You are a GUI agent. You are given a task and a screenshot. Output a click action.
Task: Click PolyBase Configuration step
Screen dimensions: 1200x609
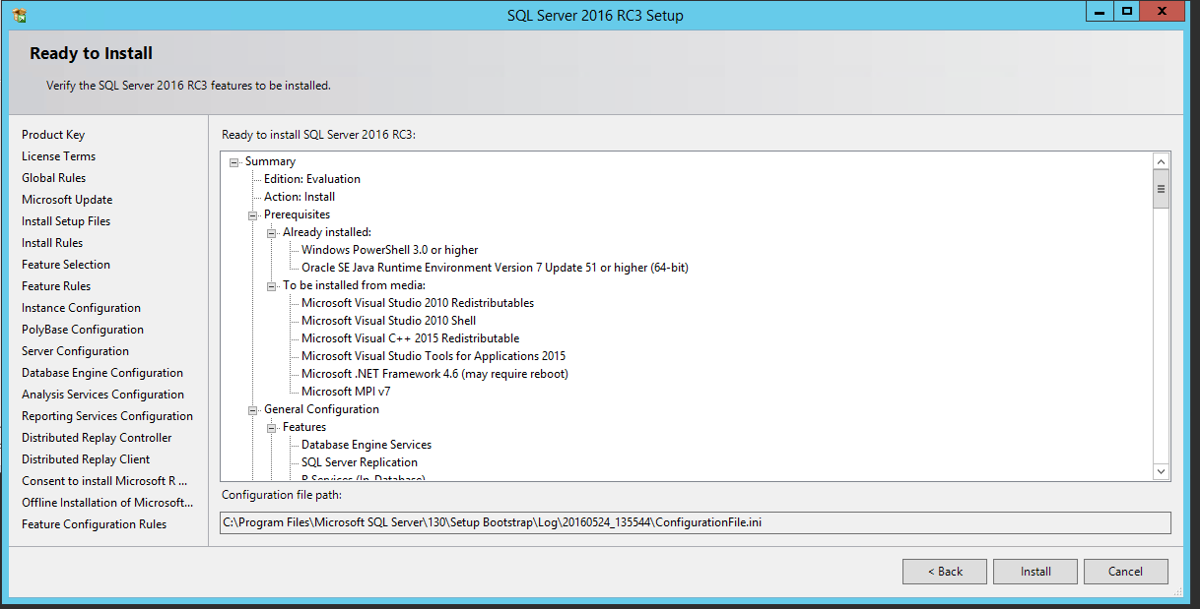point(83,330)
